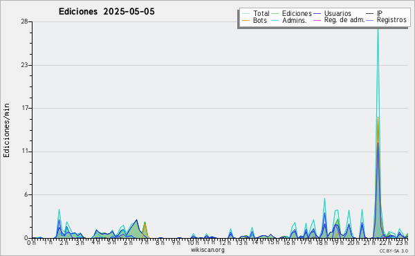This screenshot has height=256, width=415.
Task: Click the 'CC BY-SA 3.0' license text
Action: [394, 250]
